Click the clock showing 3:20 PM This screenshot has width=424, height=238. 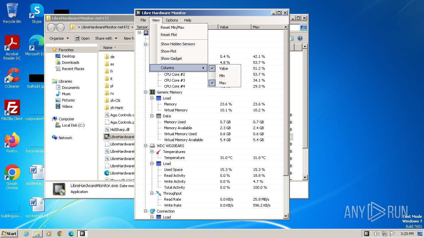pyautogui.click(x=407, y=234)
